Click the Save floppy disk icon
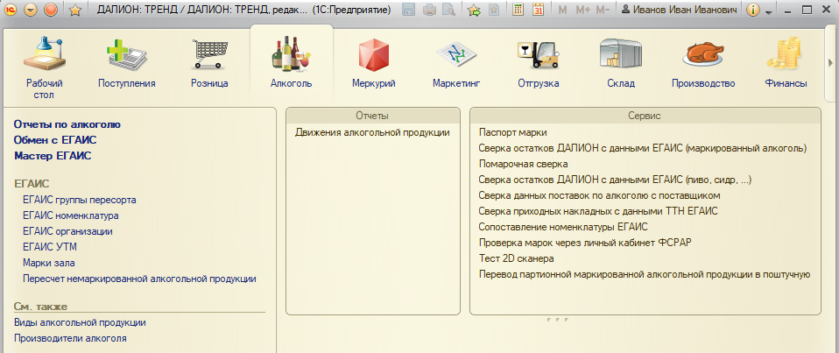The image size is (839, 353). (x=409, y=10)
